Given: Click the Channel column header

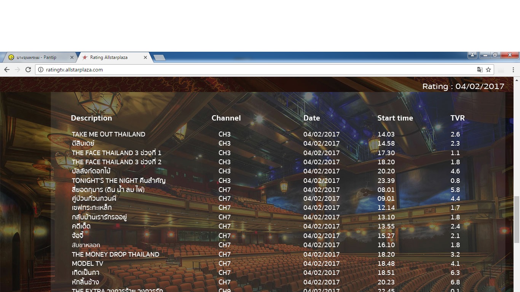Looking at the screenshot, I should tap(226, 118).
